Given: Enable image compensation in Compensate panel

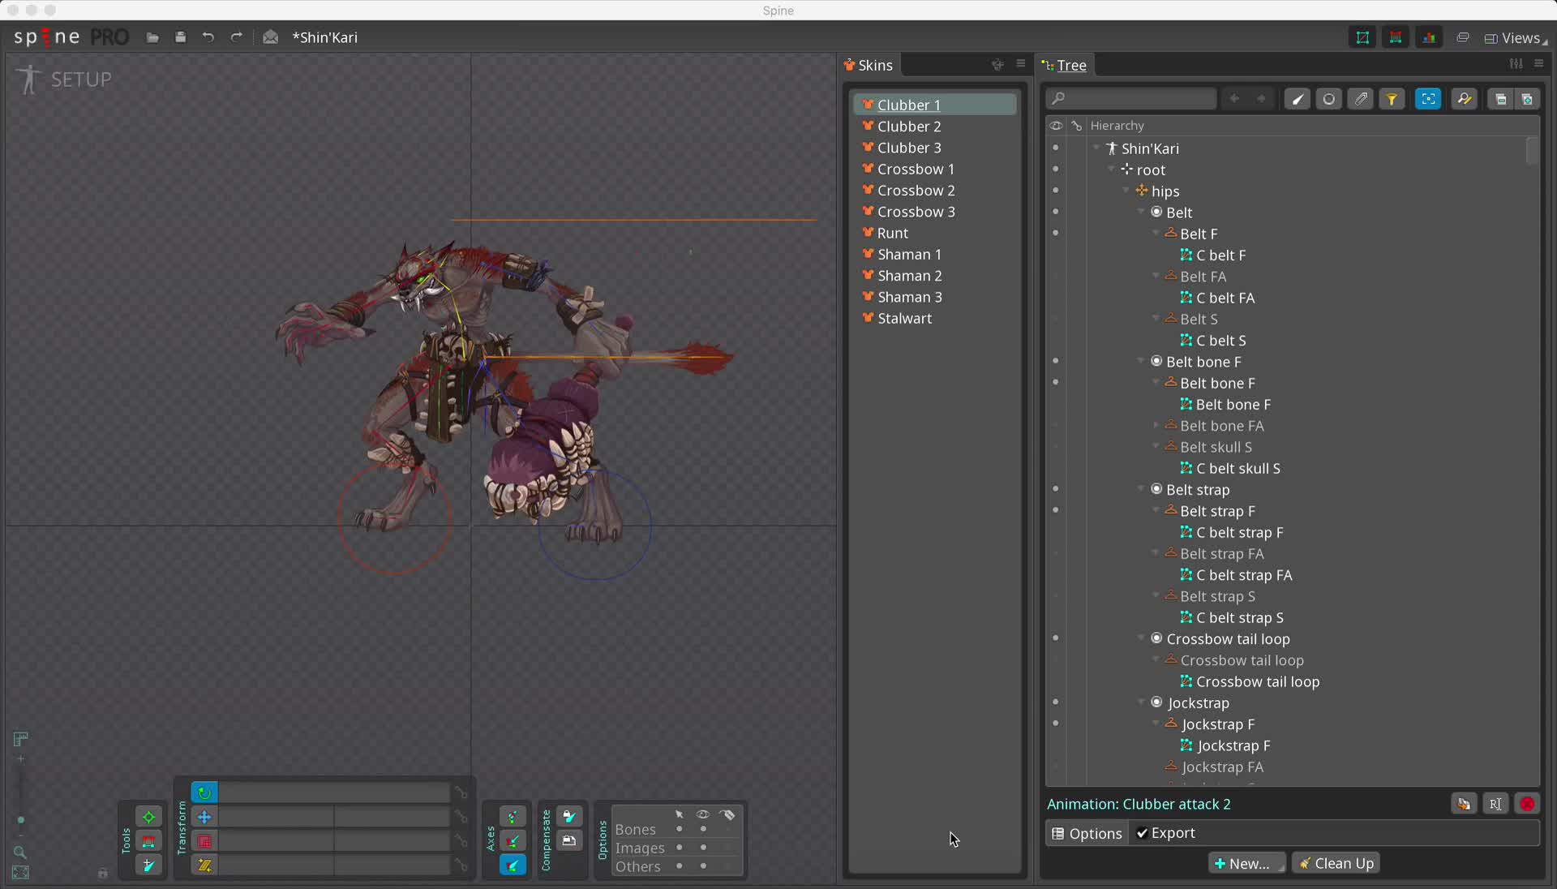Looking at the screenshot, I should pos(569,841).
